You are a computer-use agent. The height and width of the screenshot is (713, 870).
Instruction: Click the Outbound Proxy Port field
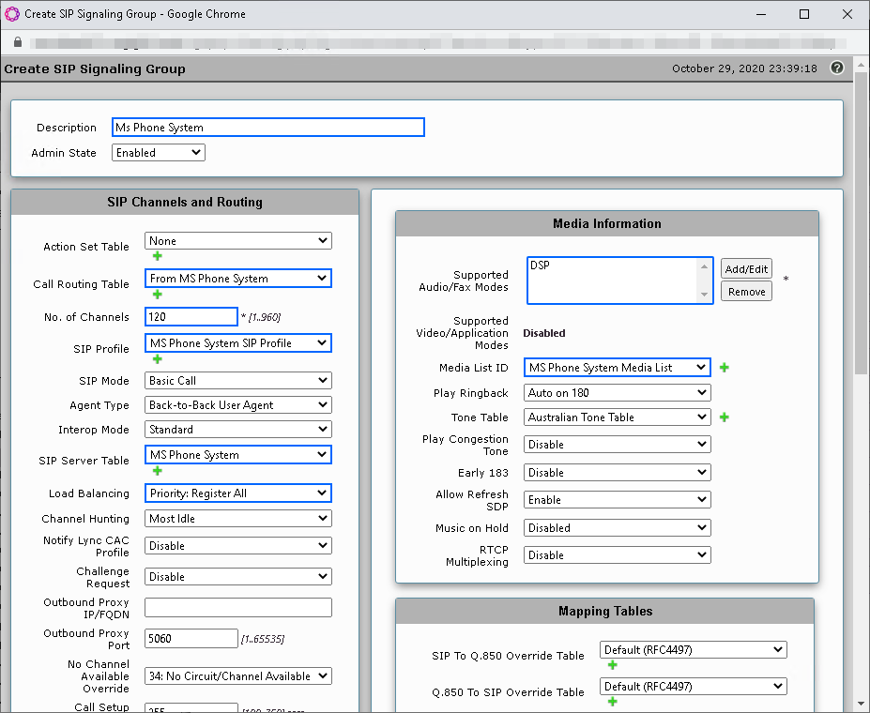191,639
